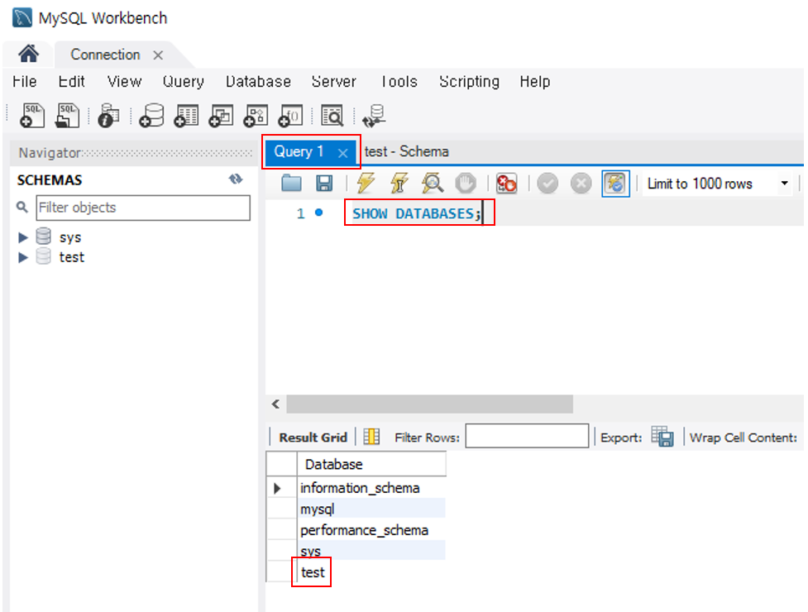Refresh the SCHEMAS list

coord(236,179)
